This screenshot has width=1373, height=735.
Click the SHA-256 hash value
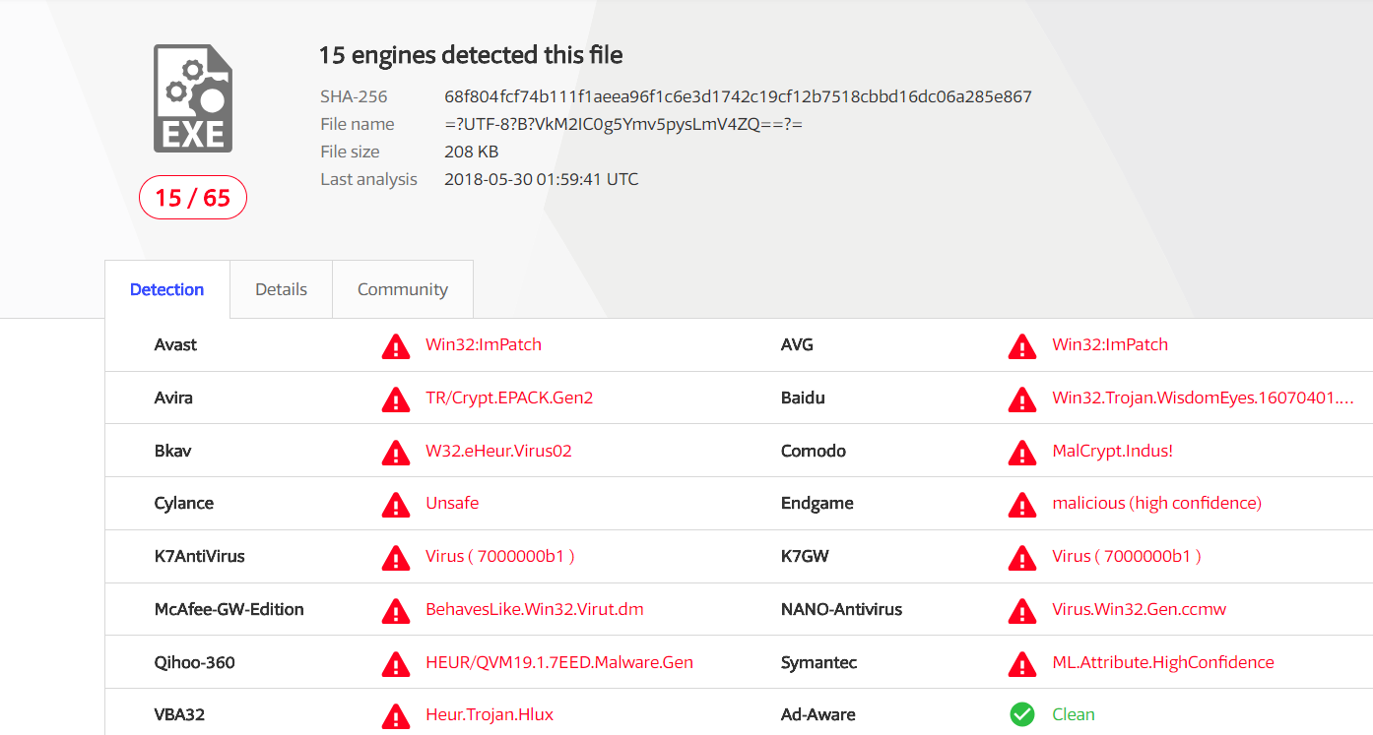pos(738,96)
